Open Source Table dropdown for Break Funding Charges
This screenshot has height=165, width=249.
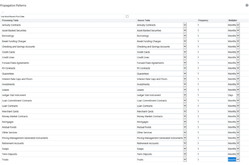185,41
